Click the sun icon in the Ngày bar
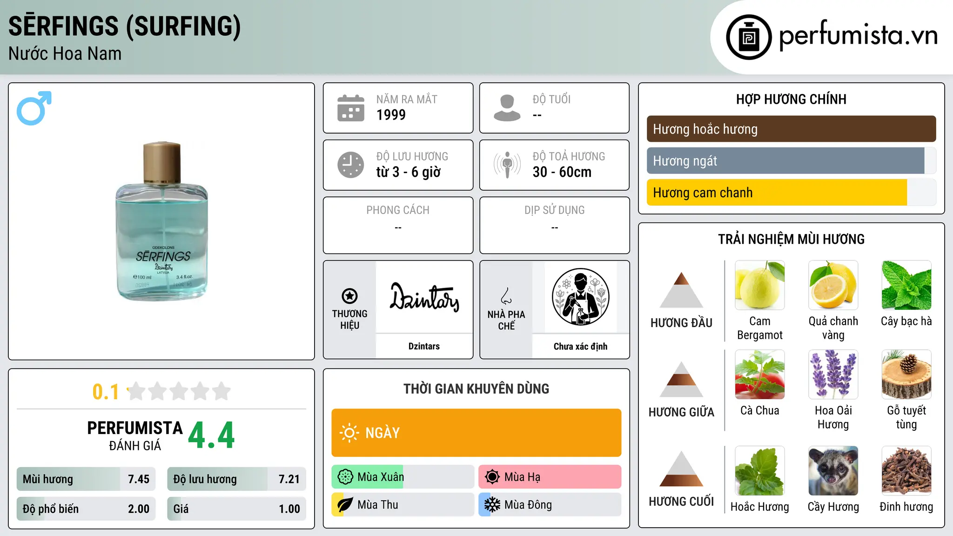Viewport: 953px width, 536px height. click(x=349, y=433)
